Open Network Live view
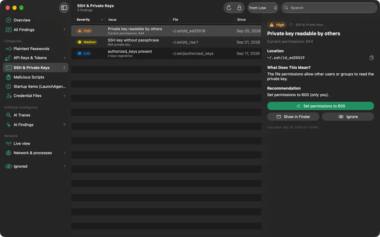Screen dimensions: 380x237 (36, 143)
